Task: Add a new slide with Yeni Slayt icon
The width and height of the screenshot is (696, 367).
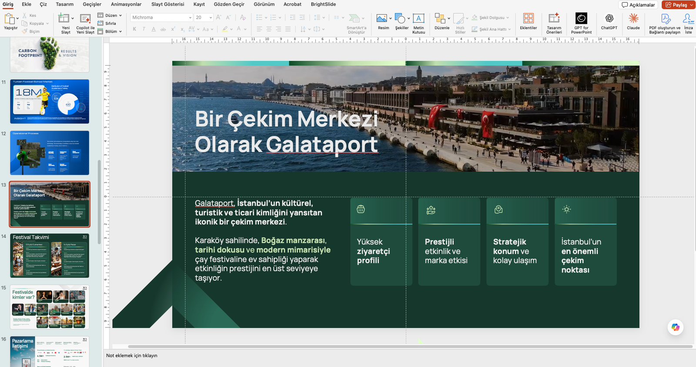Action: 64,18
